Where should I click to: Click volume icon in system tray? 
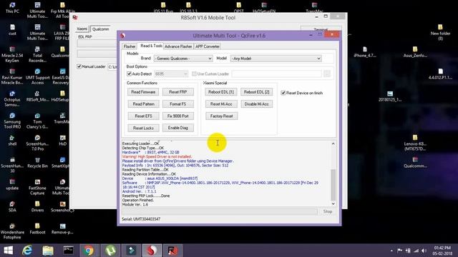click(424, 251)
